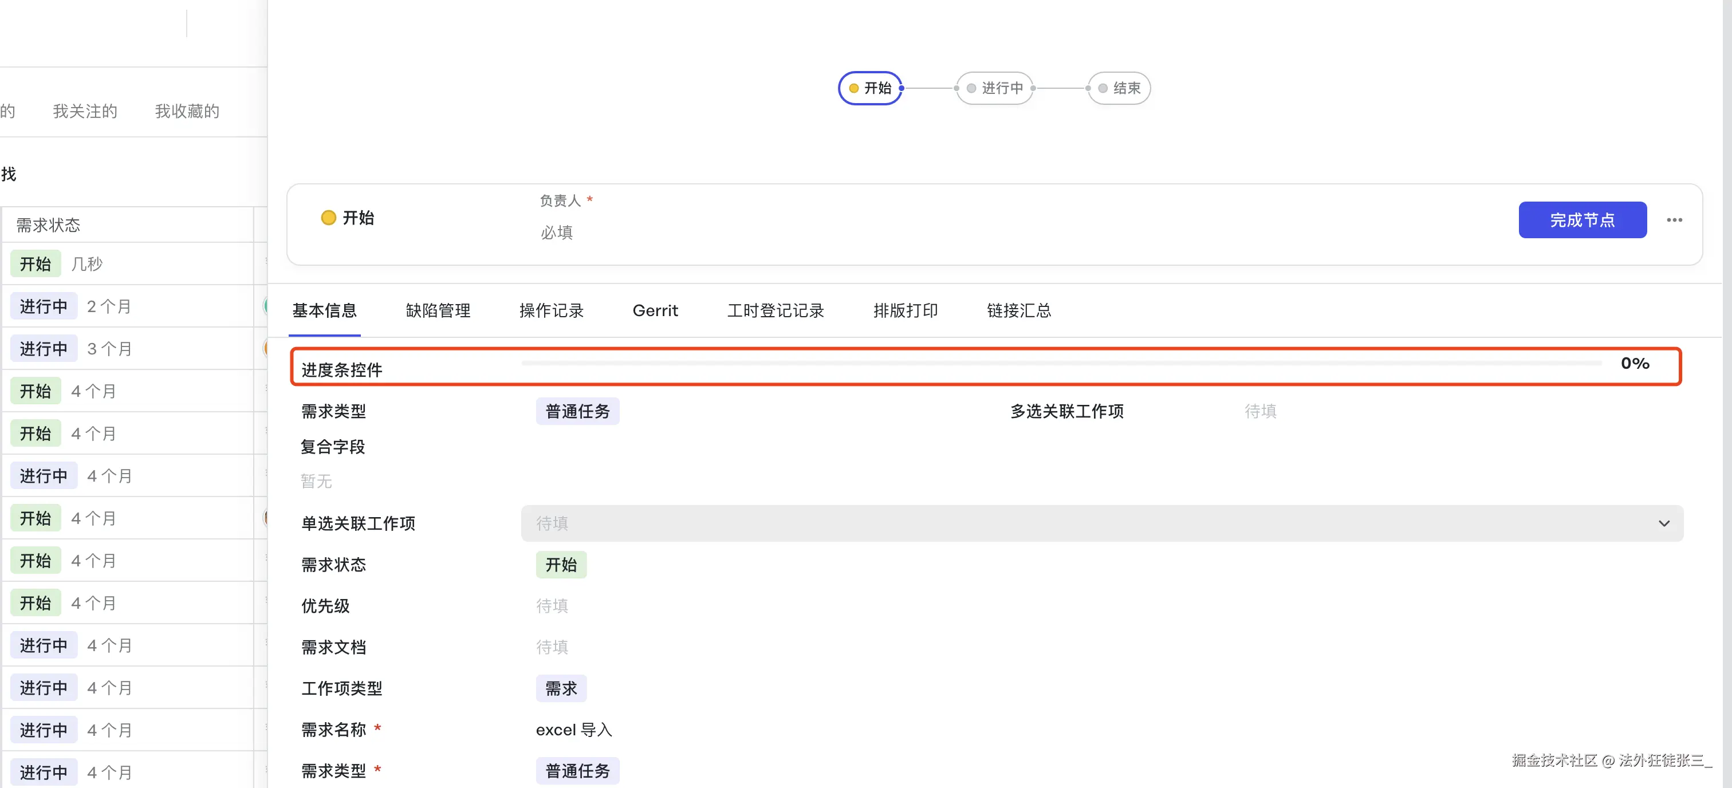Select the 开始 workflow node
The width and height of the screenshot is (1732, 788).
870,88
